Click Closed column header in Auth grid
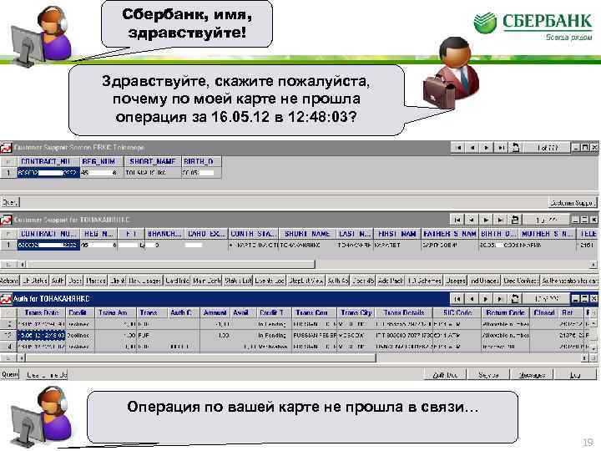This screenshot has height=451, width=601. coord(544,312)
